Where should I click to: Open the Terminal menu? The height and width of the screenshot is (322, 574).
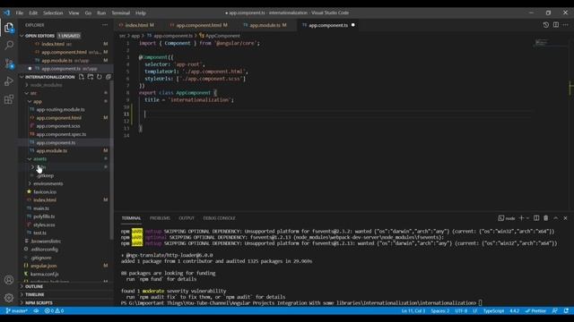click(121, 13)
